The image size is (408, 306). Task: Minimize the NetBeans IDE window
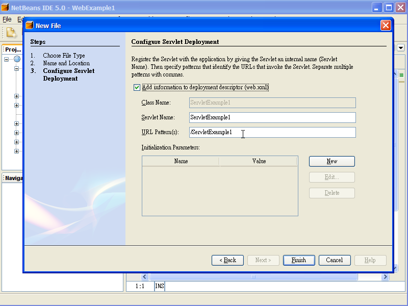click(x=376, y=8)
